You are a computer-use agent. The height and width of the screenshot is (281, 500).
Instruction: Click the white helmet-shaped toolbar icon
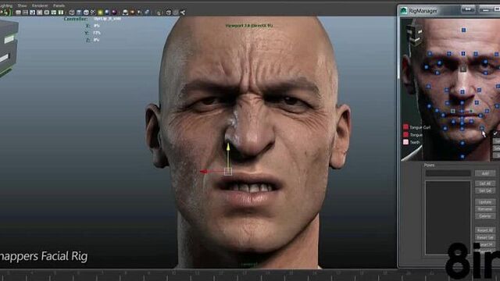[125, 12]
